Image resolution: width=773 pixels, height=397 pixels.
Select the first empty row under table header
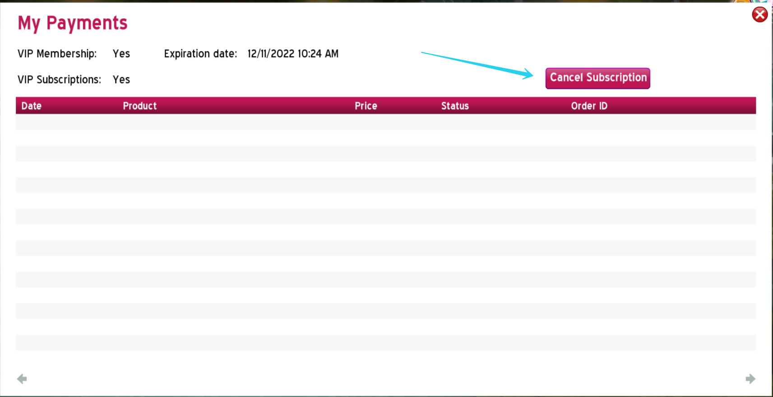click(385, 122)
